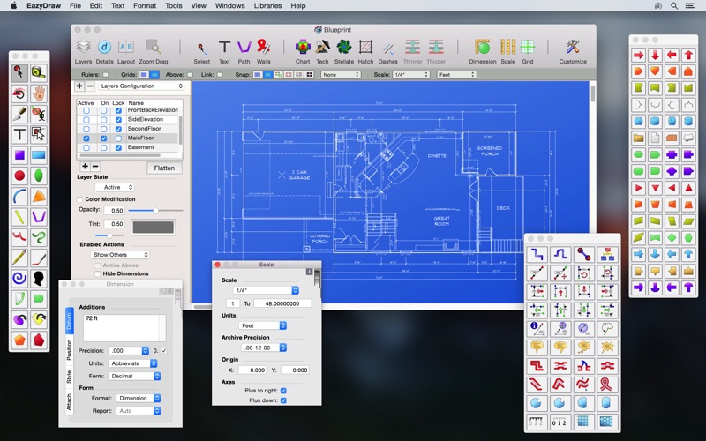Image resolution: width=706 pixels, height=441 pixels.
Task: Enable the Color Modification checkbox
Action: (x=80, y=199)
